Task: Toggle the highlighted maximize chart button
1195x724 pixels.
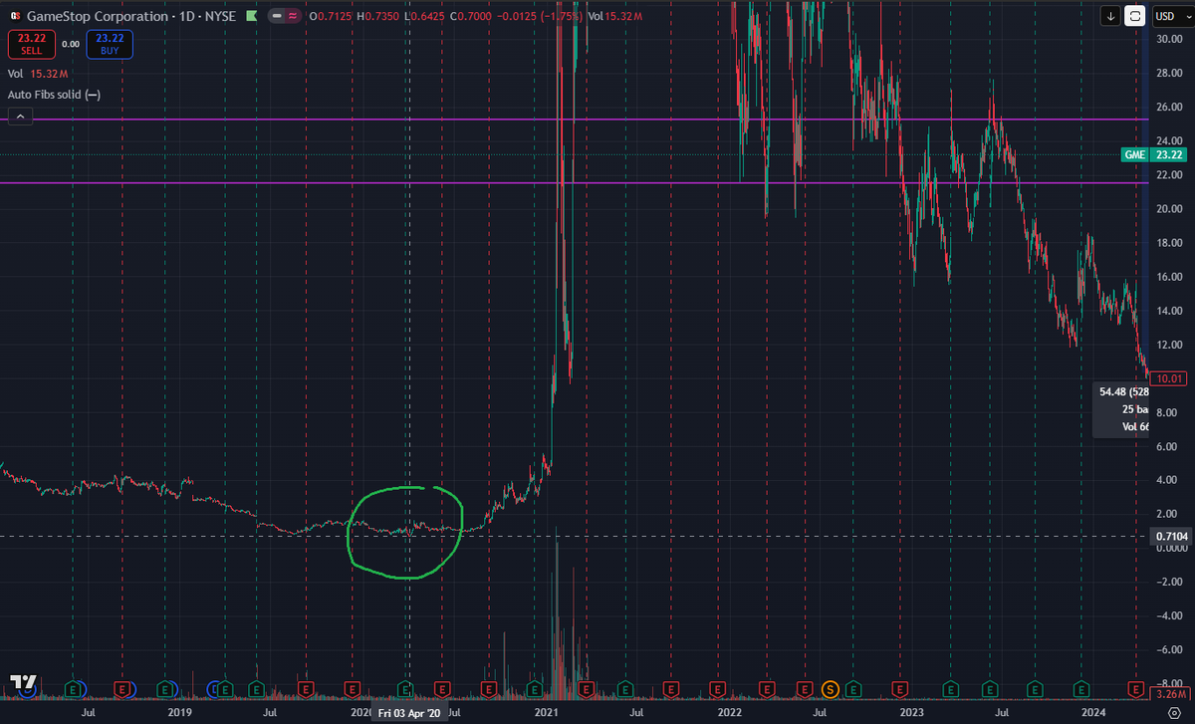Action: click(1135, 16)
